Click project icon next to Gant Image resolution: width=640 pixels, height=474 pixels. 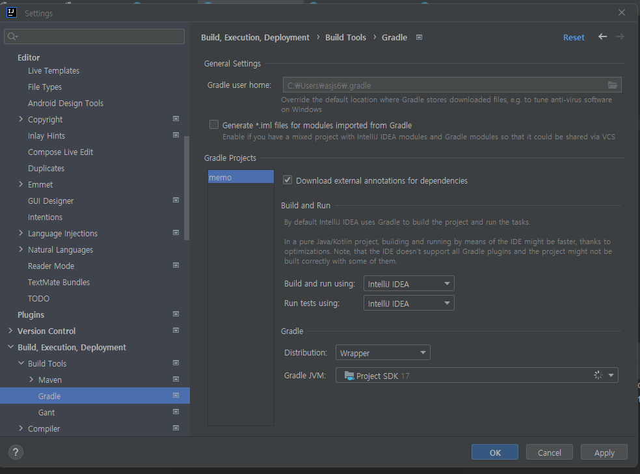pos(176,411)
